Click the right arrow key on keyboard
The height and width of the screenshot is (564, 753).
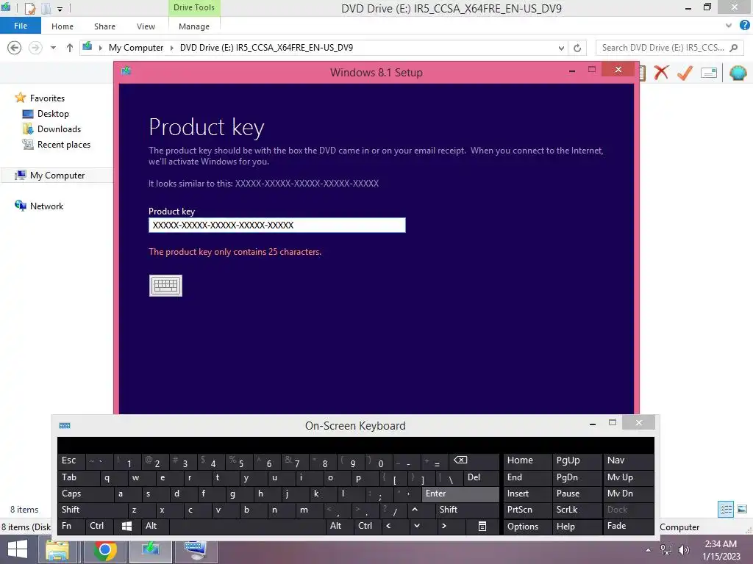click(x=451, y=526)
